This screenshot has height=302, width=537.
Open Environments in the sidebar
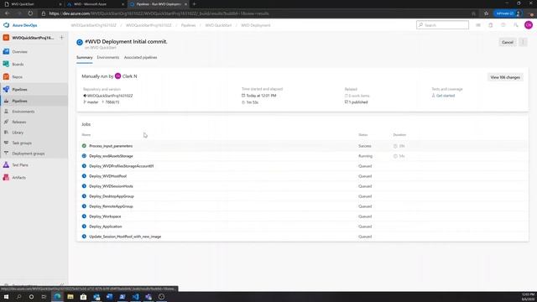tap(23, 112)
